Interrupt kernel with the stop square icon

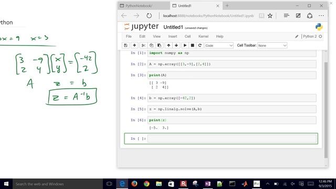[x=193, y=46]
